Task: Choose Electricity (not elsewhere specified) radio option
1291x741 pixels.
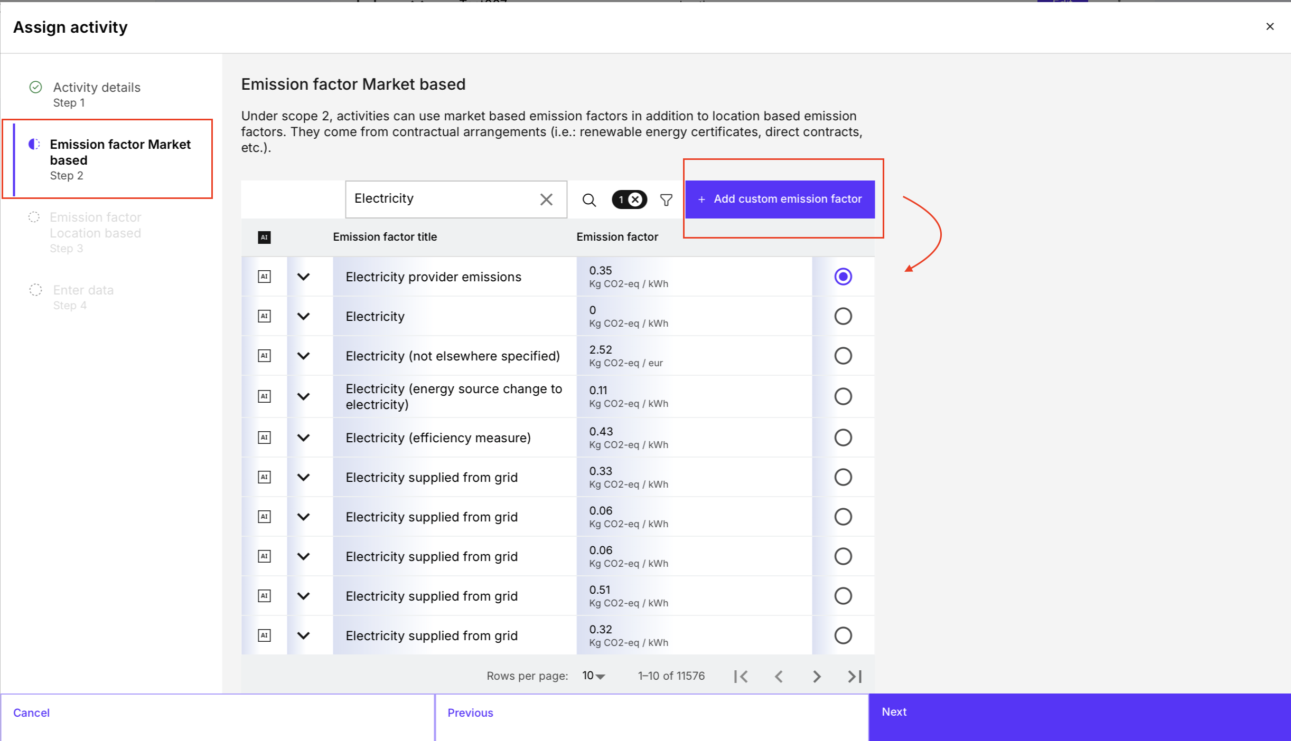Action: point(843,356)
